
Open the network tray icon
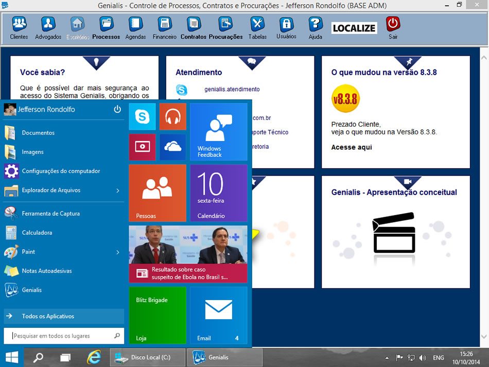(x=411, y=358)
